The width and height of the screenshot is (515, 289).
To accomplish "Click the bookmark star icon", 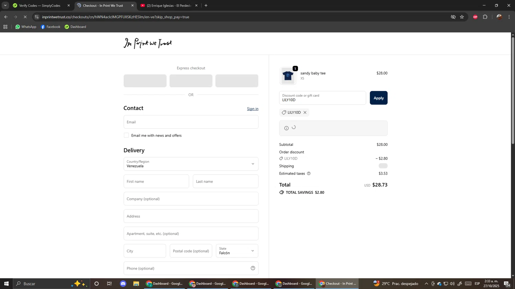I will click(x=462, y=17).
